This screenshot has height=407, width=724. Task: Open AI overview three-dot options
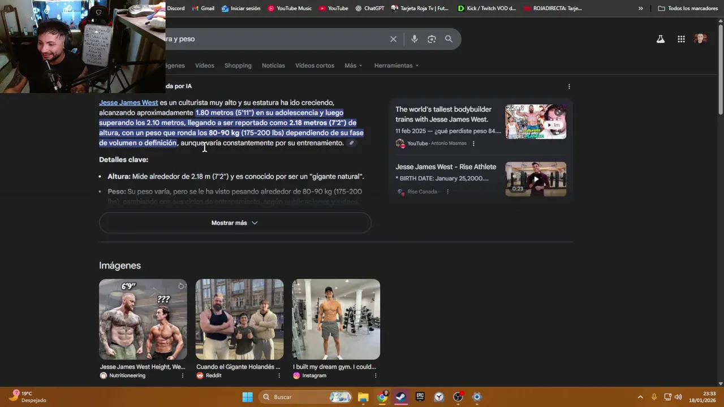tap(569, 86)
